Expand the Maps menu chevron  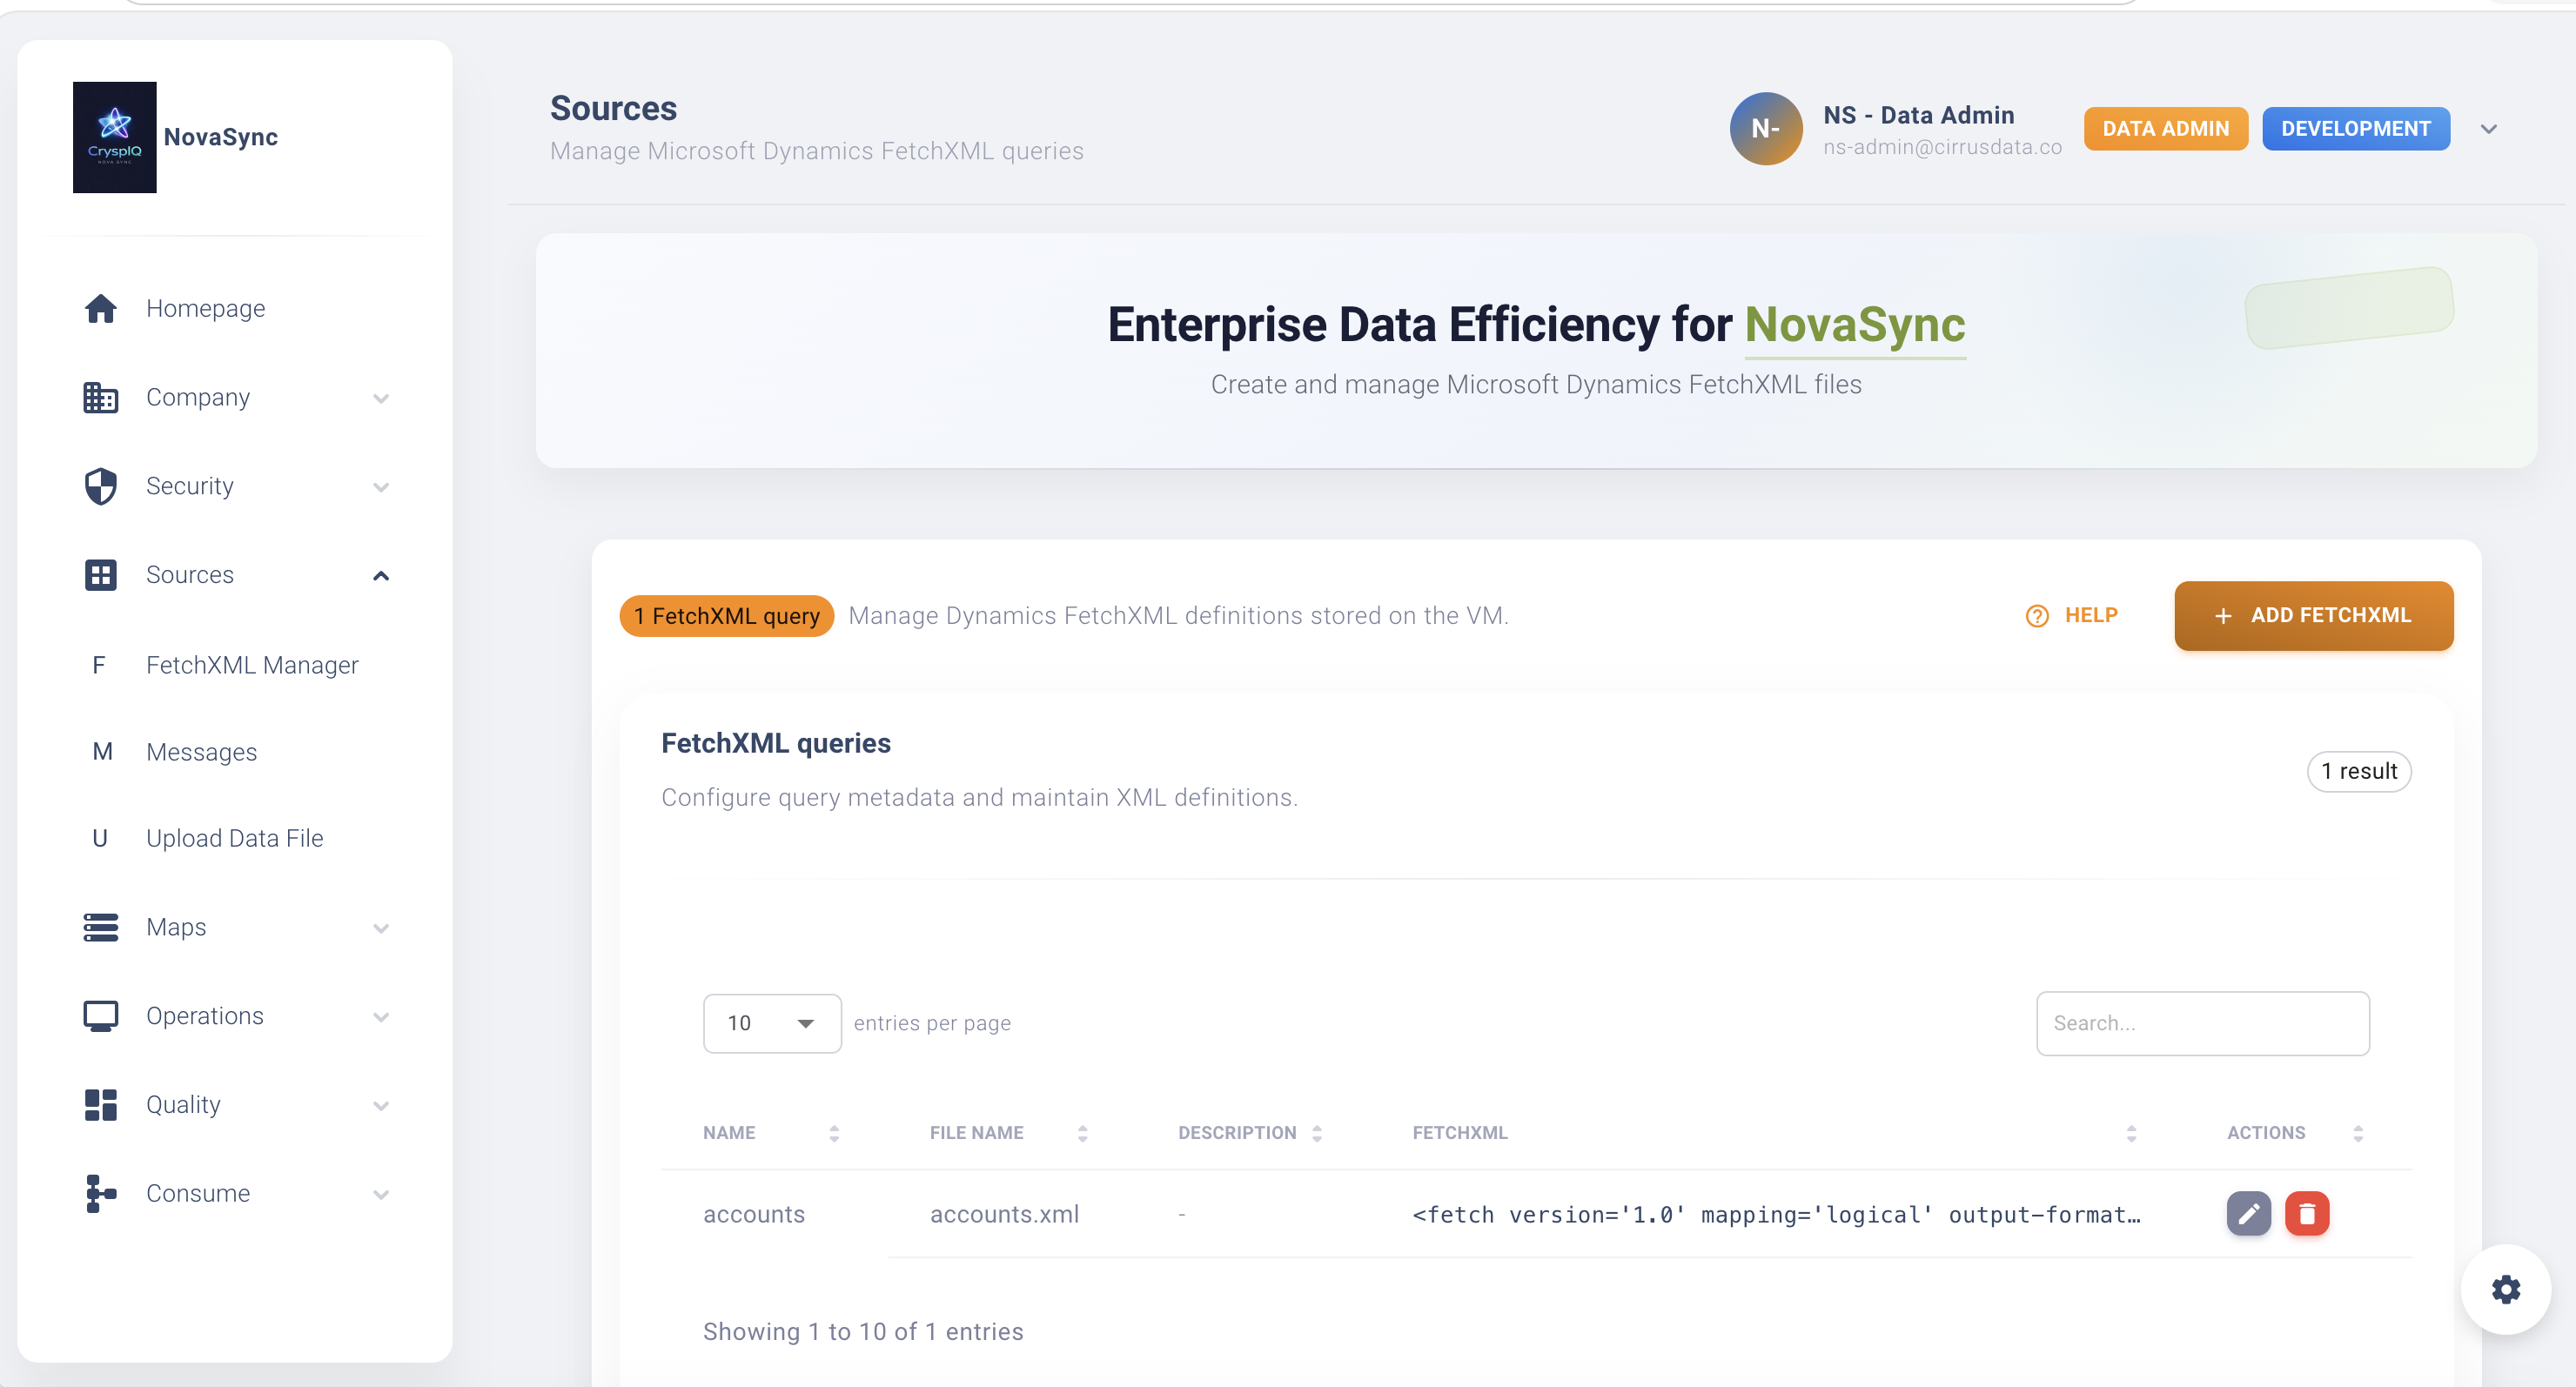coord(381,928)
